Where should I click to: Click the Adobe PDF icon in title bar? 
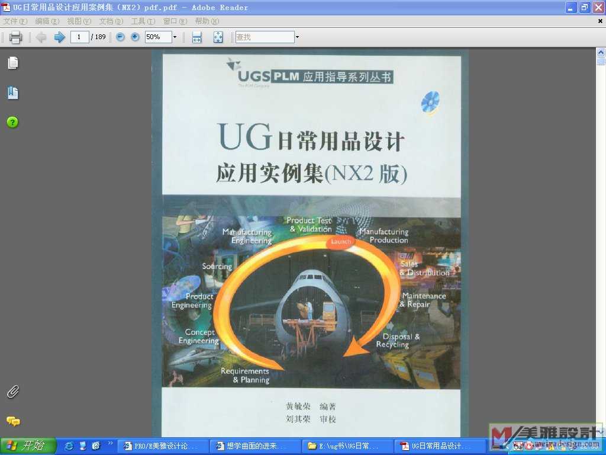coord(6,7)
